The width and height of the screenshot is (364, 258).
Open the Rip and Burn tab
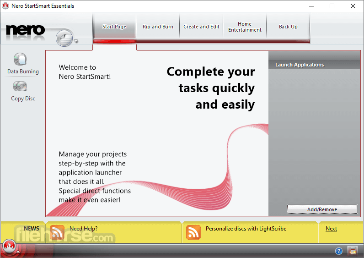point(158,27)
